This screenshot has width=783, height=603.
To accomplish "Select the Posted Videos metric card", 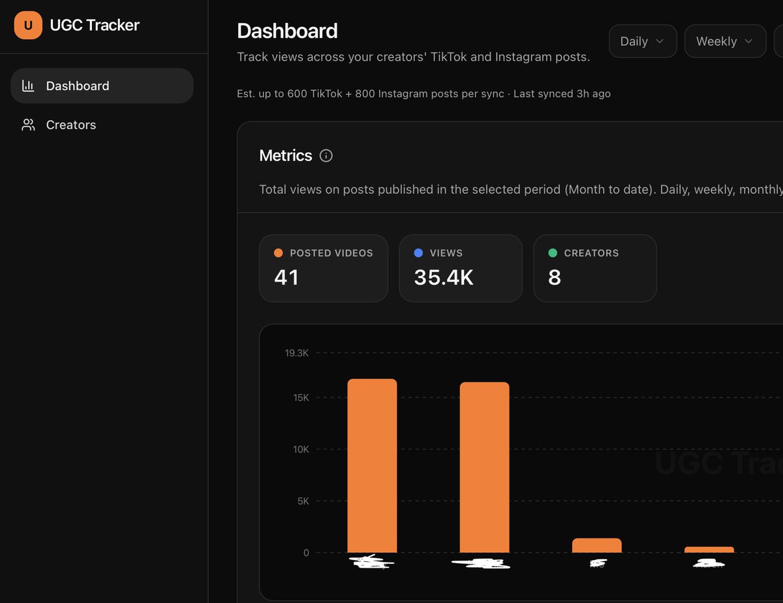I will click(x=324, y=268).
